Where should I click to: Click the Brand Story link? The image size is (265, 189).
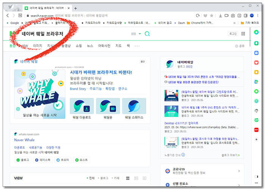78,89
